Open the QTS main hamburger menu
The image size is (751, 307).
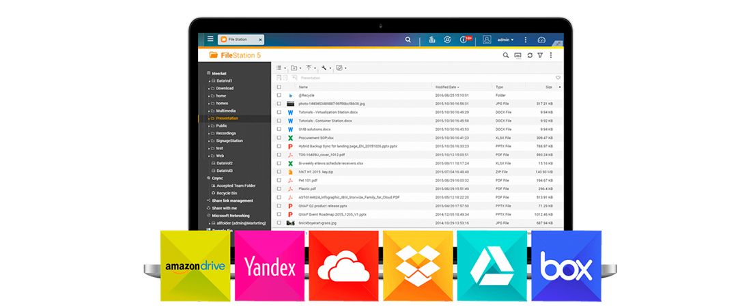[x=210, y=40]
